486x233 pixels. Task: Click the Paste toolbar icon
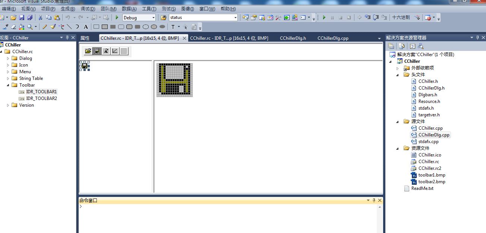tap(57, 17)
